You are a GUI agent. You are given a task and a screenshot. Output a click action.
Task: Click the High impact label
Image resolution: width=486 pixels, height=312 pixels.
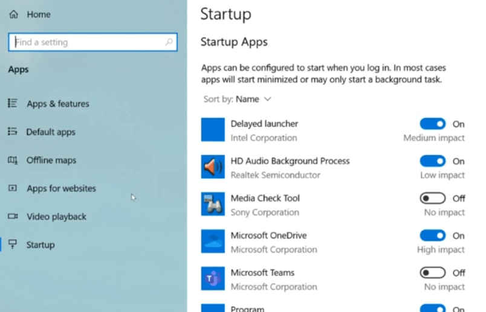441,249
